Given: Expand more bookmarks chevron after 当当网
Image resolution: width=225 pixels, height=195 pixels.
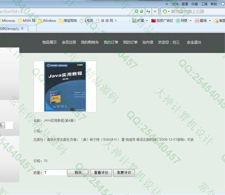Looking at the screenshot, I should coord(116,21).
